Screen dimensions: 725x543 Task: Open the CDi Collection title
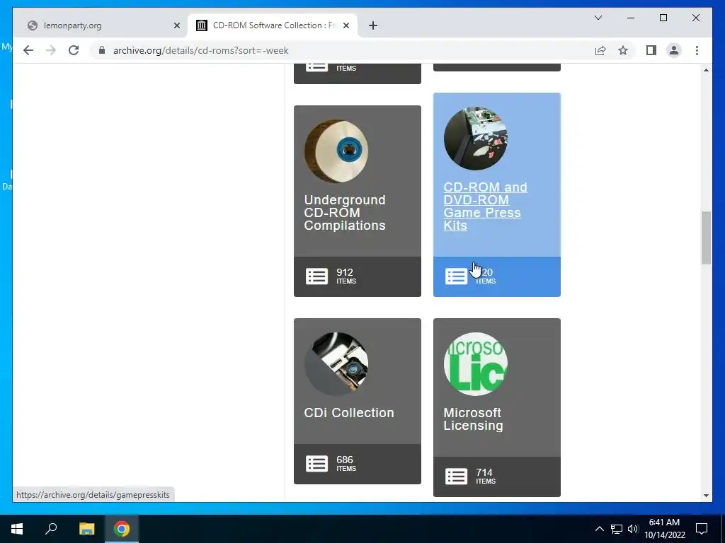pos(348,412)
